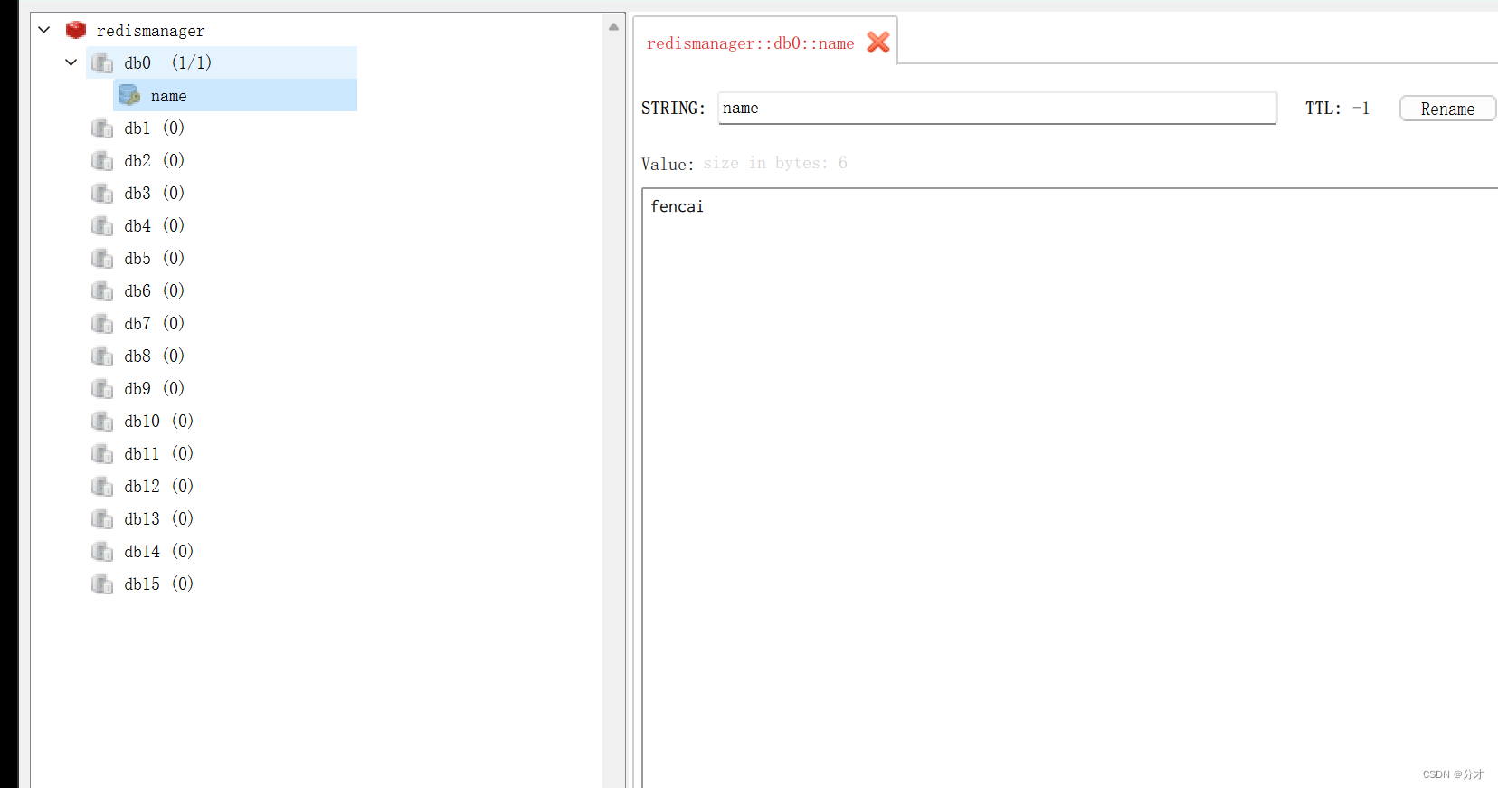Click the db2 database icon
This screenshot has height=788, width=1498.
click(102, 160)
